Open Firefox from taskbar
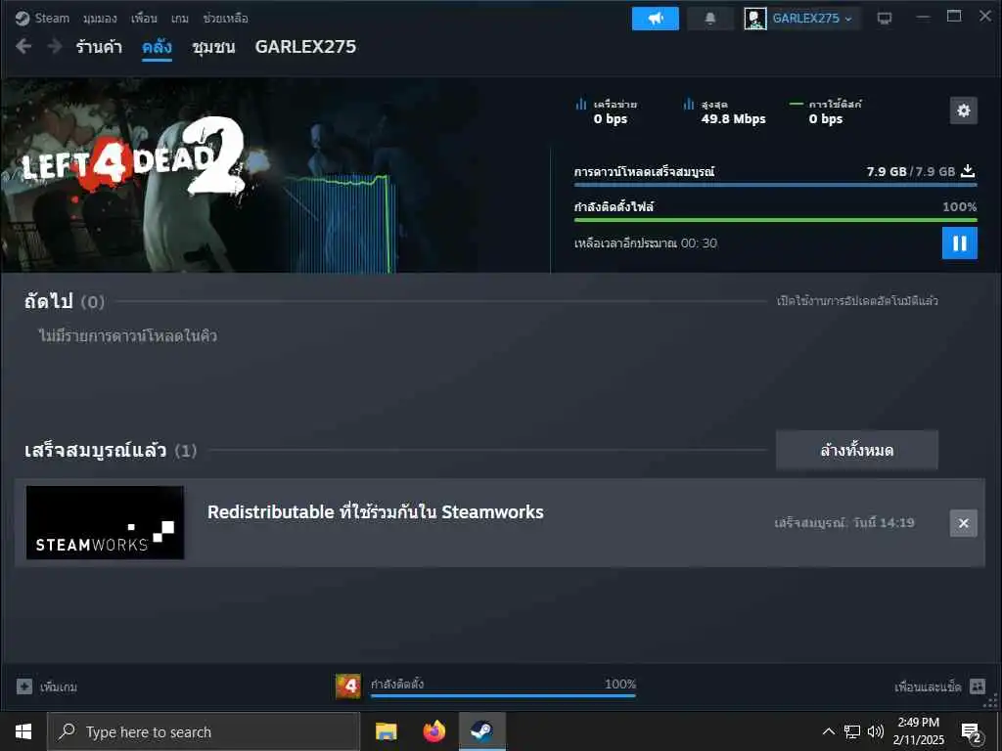This screenshot has height=751, width=1002. pyautogui.click(x=433, y=731)
